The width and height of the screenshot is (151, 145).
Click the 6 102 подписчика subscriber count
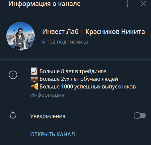click(x=65, y=42)
